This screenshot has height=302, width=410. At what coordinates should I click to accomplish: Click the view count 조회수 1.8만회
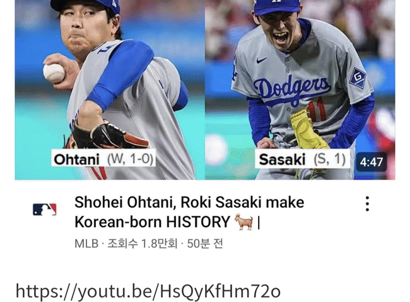click(x=143, y=244)
